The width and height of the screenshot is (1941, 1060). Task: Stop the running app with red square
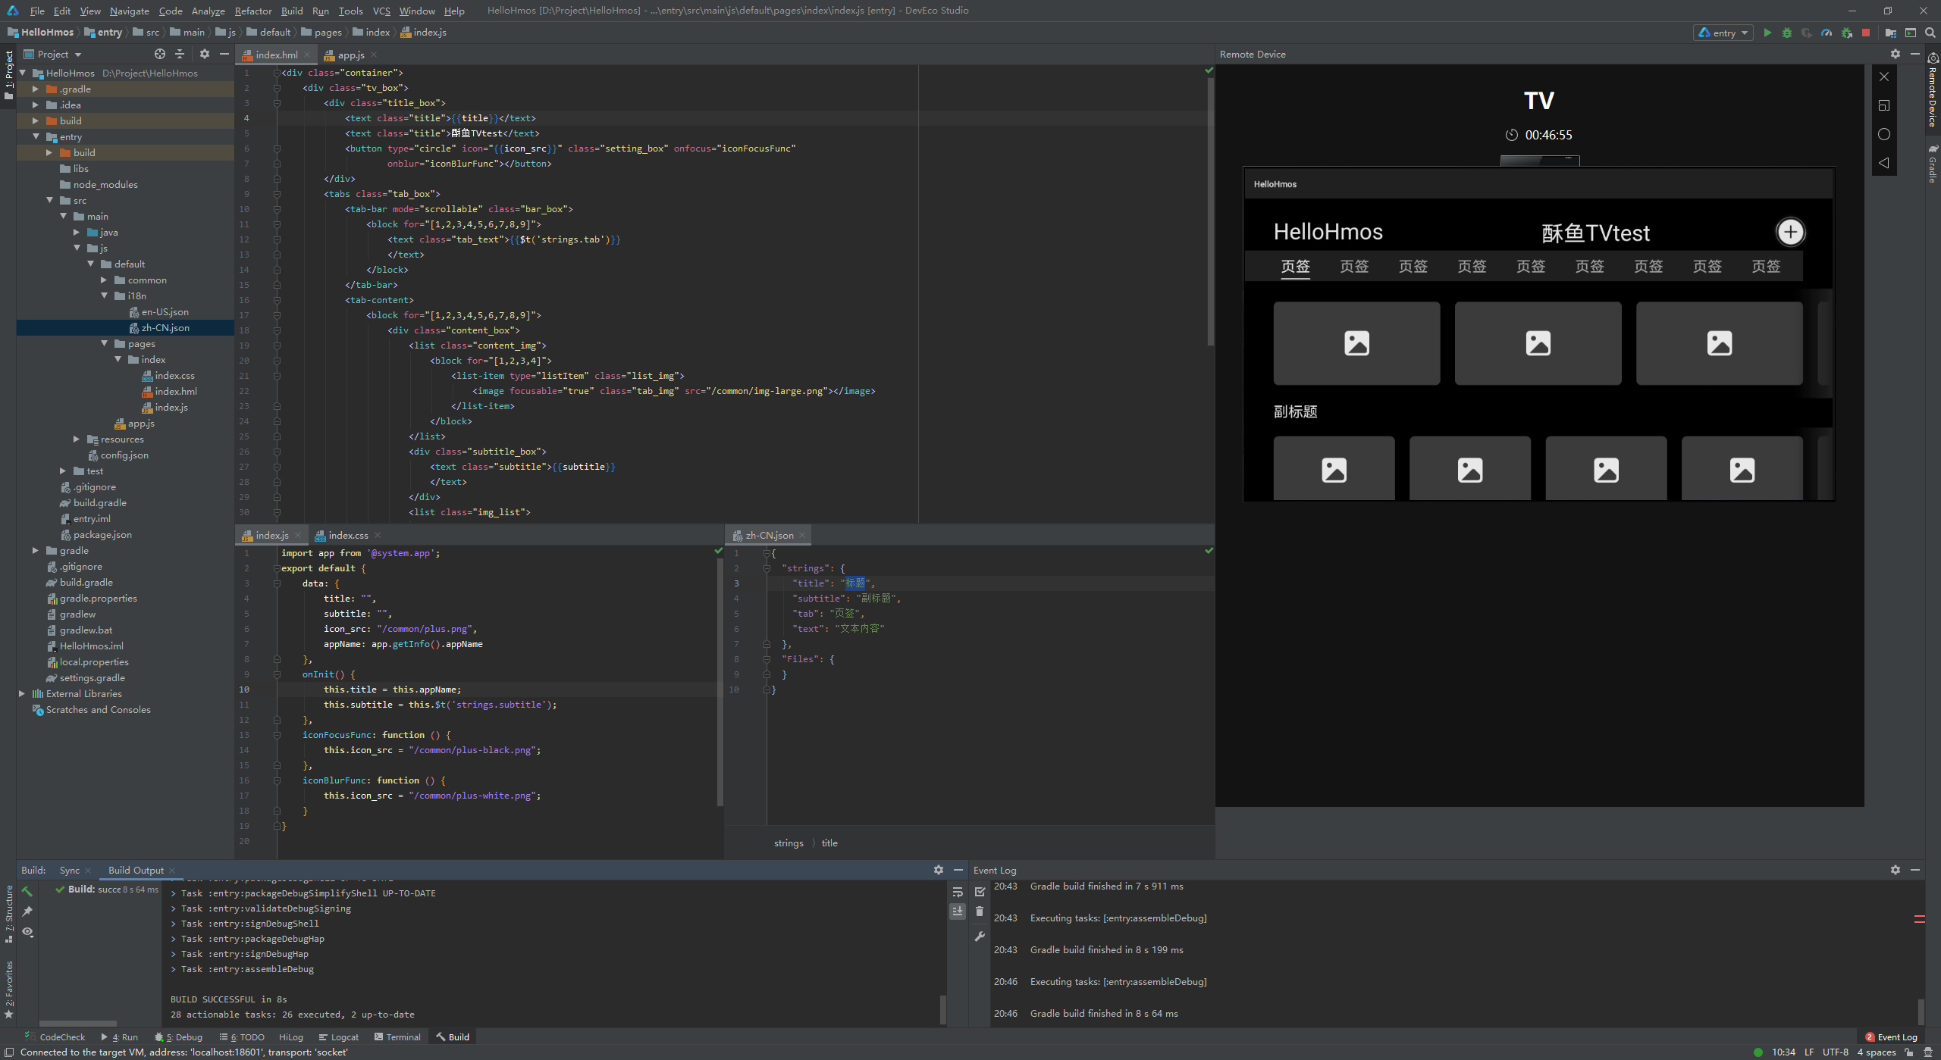tap(1866, 33)
